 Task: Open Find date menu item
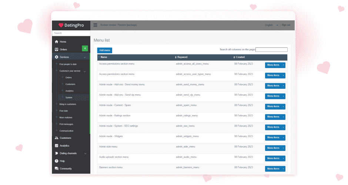pos(64,111)
